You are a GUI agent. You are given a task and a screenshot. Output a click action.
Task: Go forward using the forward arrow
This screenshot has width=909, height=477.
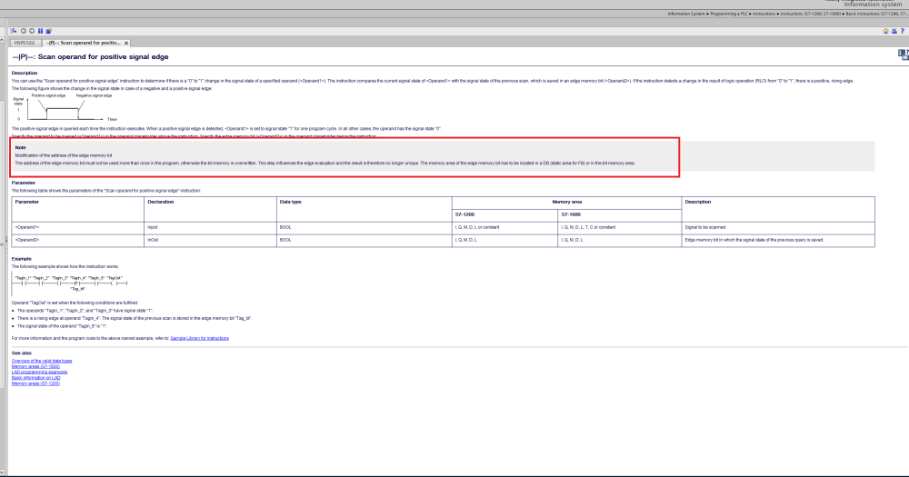pyautogui.click(x=30, y=31)
